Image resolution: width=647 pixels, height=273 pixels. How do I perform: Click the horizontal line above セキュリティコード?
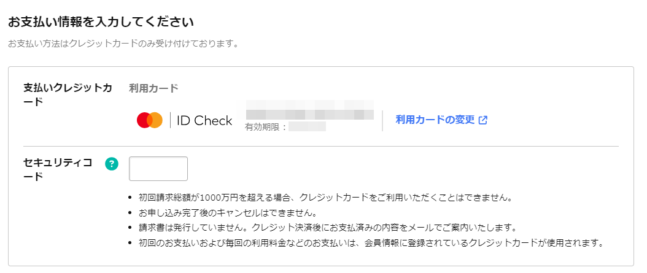point(321,146)
